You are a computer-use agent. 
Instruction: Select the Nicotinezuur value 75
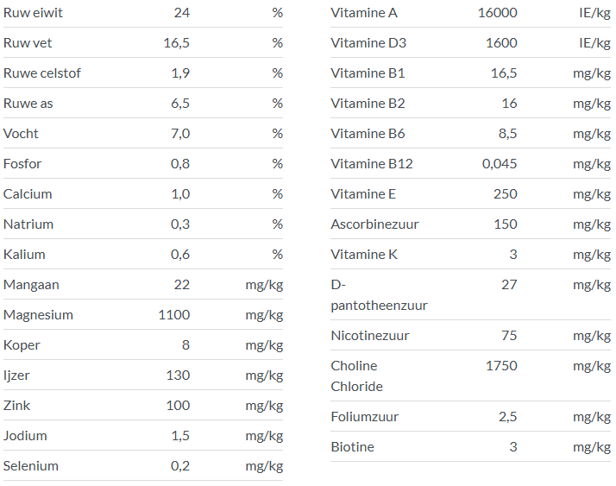pyautogui.click(x=509, y=336)
